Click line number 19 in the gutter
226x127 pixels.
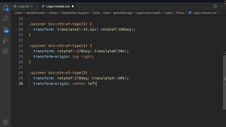[x=20, y=24]
